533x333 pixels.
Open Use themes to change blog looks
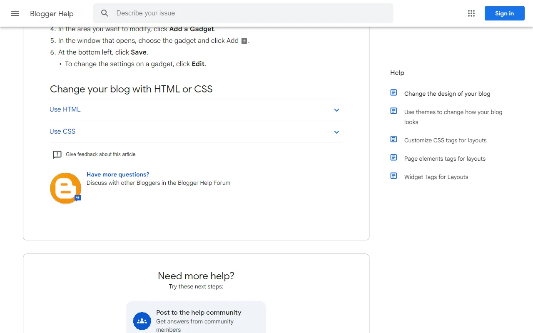click(453, 117)
